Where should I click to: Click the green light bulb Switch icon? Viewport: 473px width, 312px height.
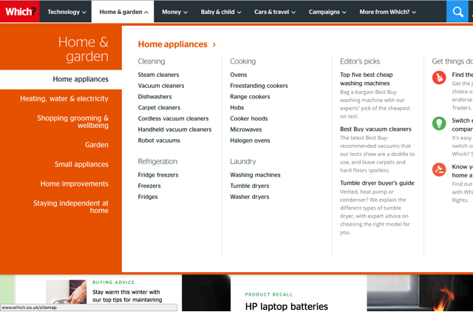coord(439,123)
